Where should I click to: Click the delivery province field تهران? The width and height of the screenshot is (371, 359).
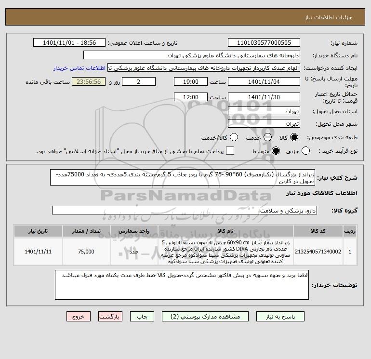tap(264, 111)
